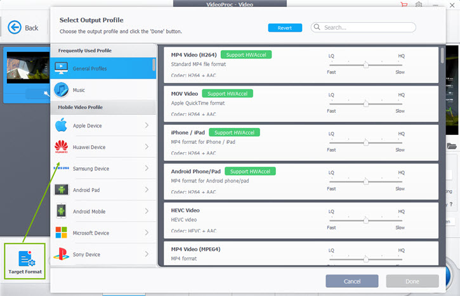460x296 pixels.
Task: Open the settings gear in title bar
Action: [x=419, y=4]
